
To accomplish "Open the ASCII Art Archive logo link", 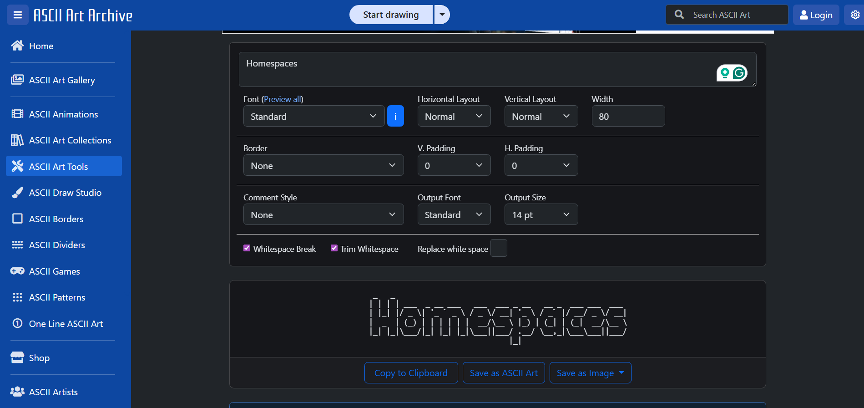I will point(83,15).
